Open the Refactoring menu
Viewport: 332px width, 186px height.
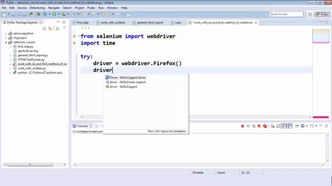pos(37,8)
